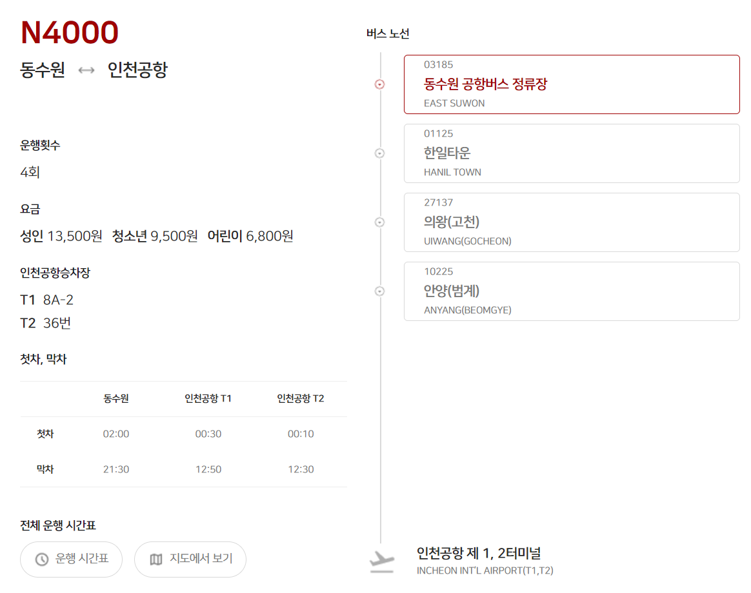Click the 인천공항 T2 first bus time 00:10

[301, 433]
